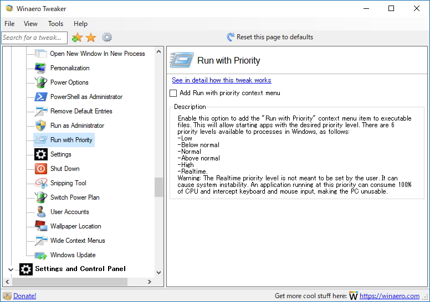Click the Run with Priority page heading
The height and width of the screenshot is (302, 430).
[x=228, y=60]
